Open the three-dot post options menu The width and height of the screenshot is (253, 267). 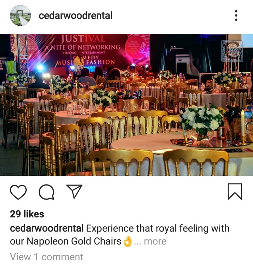pyautogui.click(x=236, y=15)
